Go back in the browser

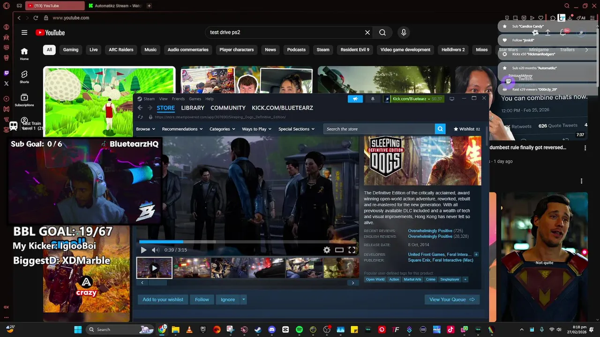19,18
